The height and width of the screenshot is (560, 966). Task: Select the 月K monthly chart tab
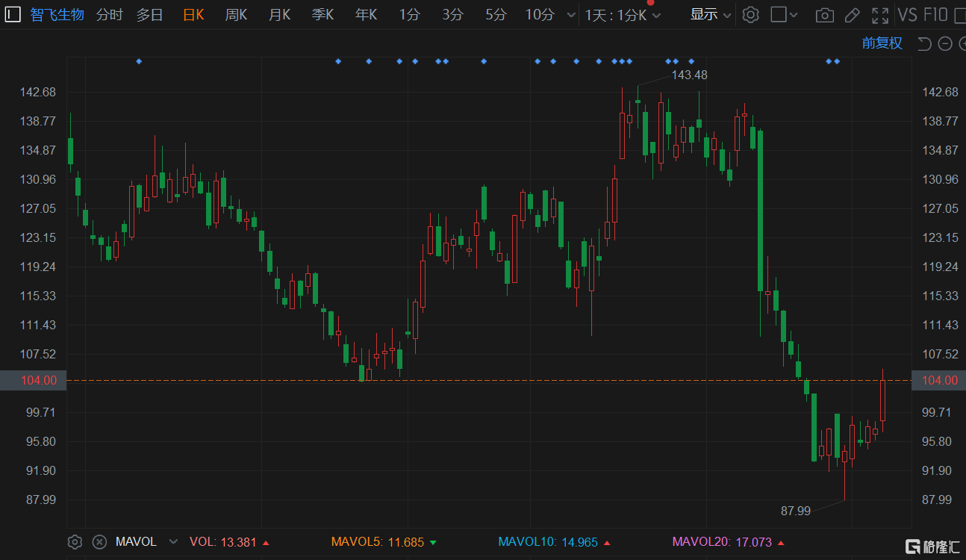(279, 15)
